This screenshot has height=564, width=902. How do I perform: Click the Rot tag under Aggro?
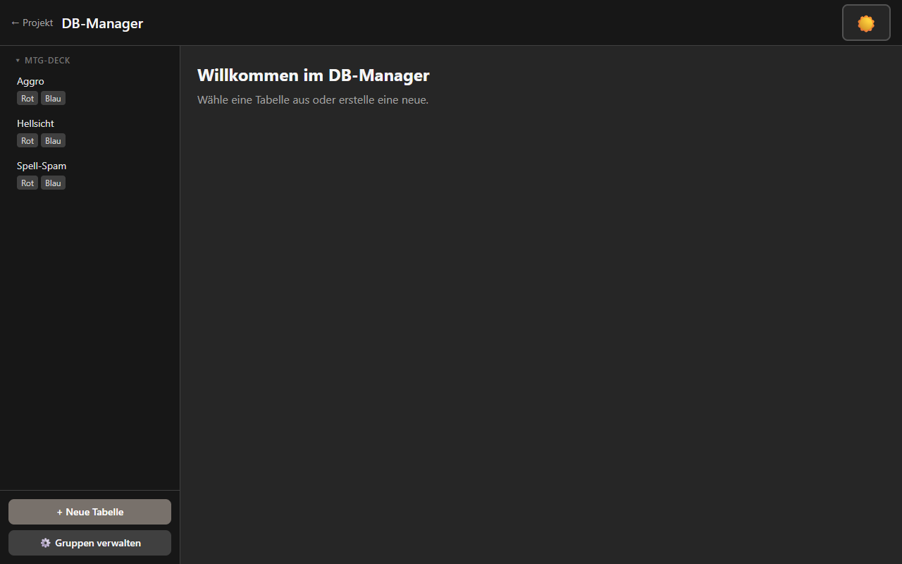pyautogui.click(x=27, y=99)
